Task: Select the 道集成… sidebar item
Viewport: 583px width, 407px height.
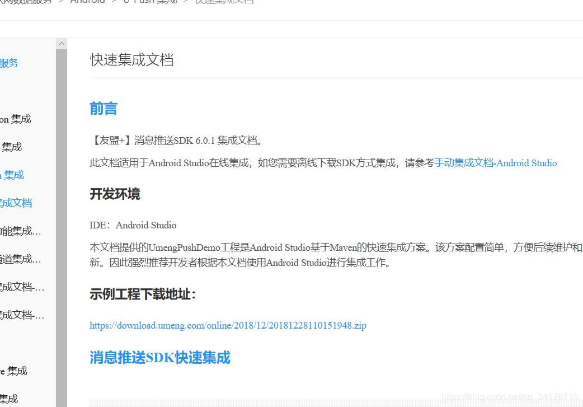Action: (x=21, y=259)
